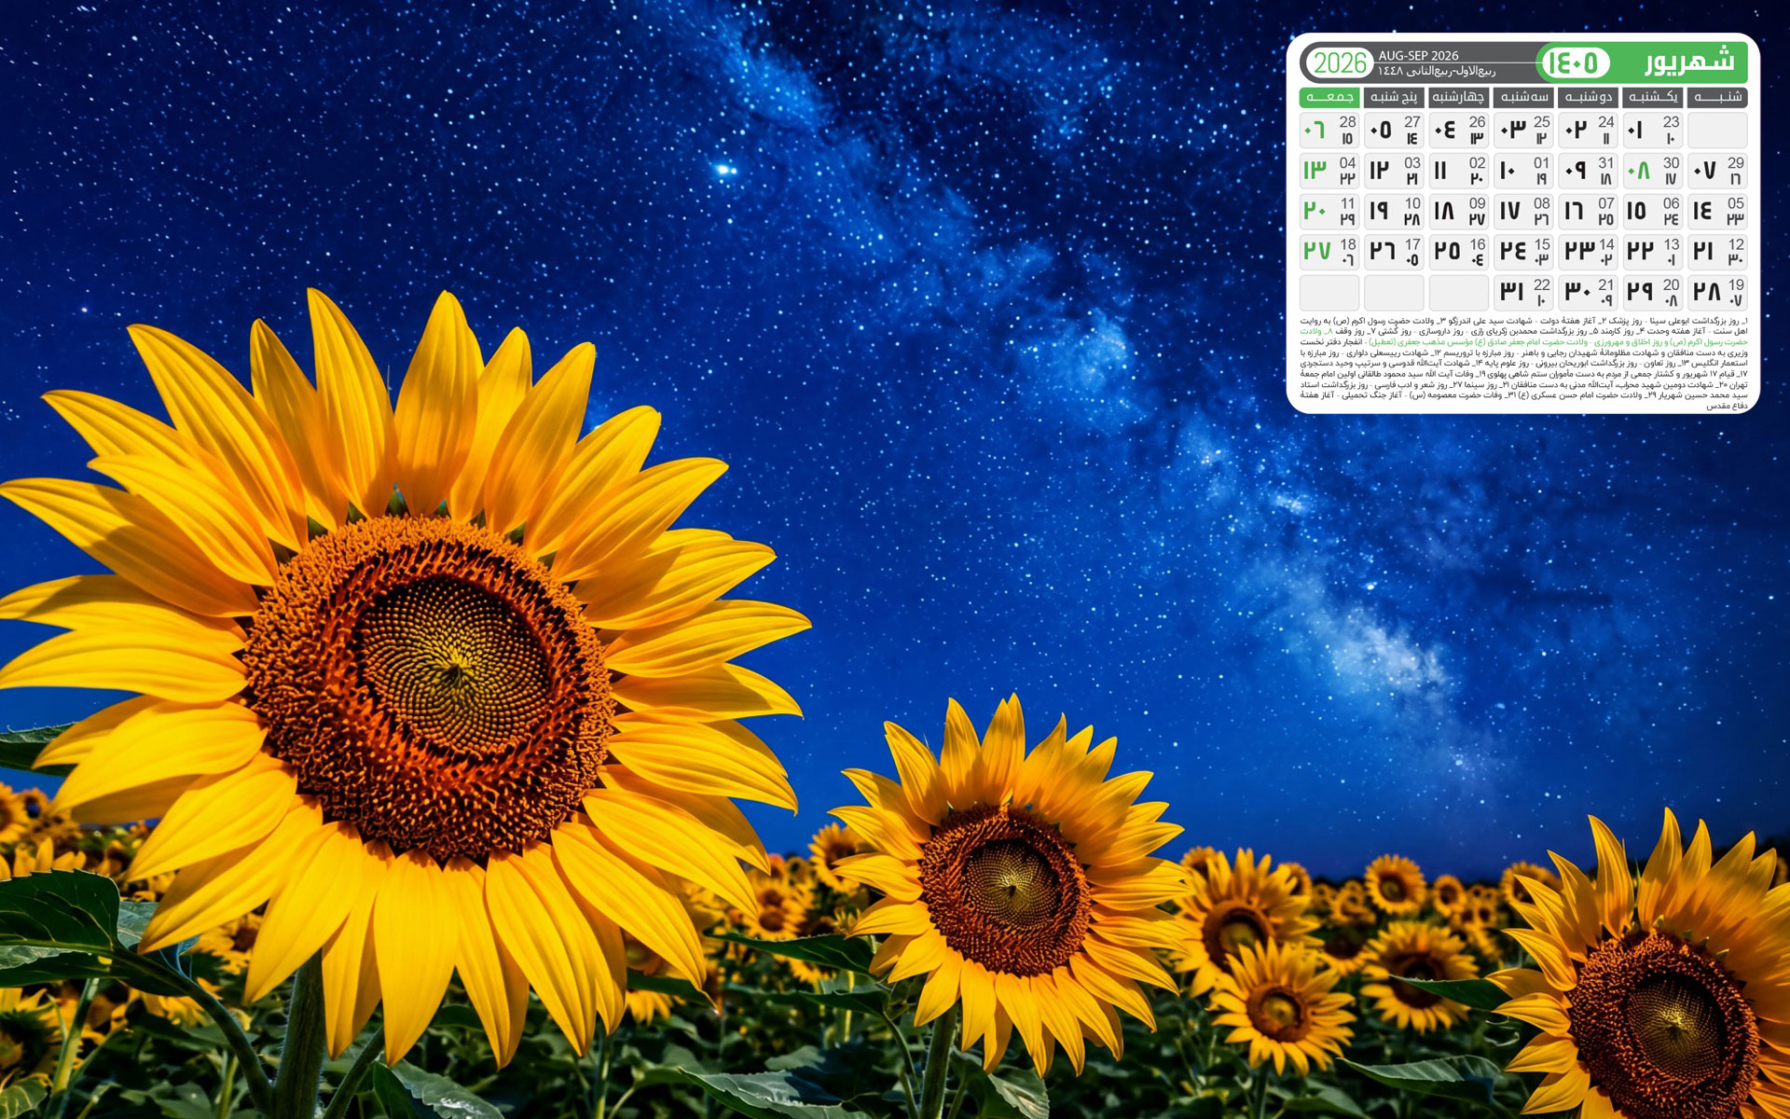This screenshot has width=1790, height=1119.
Task: Select green holiday ۰۸ cell (August 30)
Action: click(x=1653, y=171)
